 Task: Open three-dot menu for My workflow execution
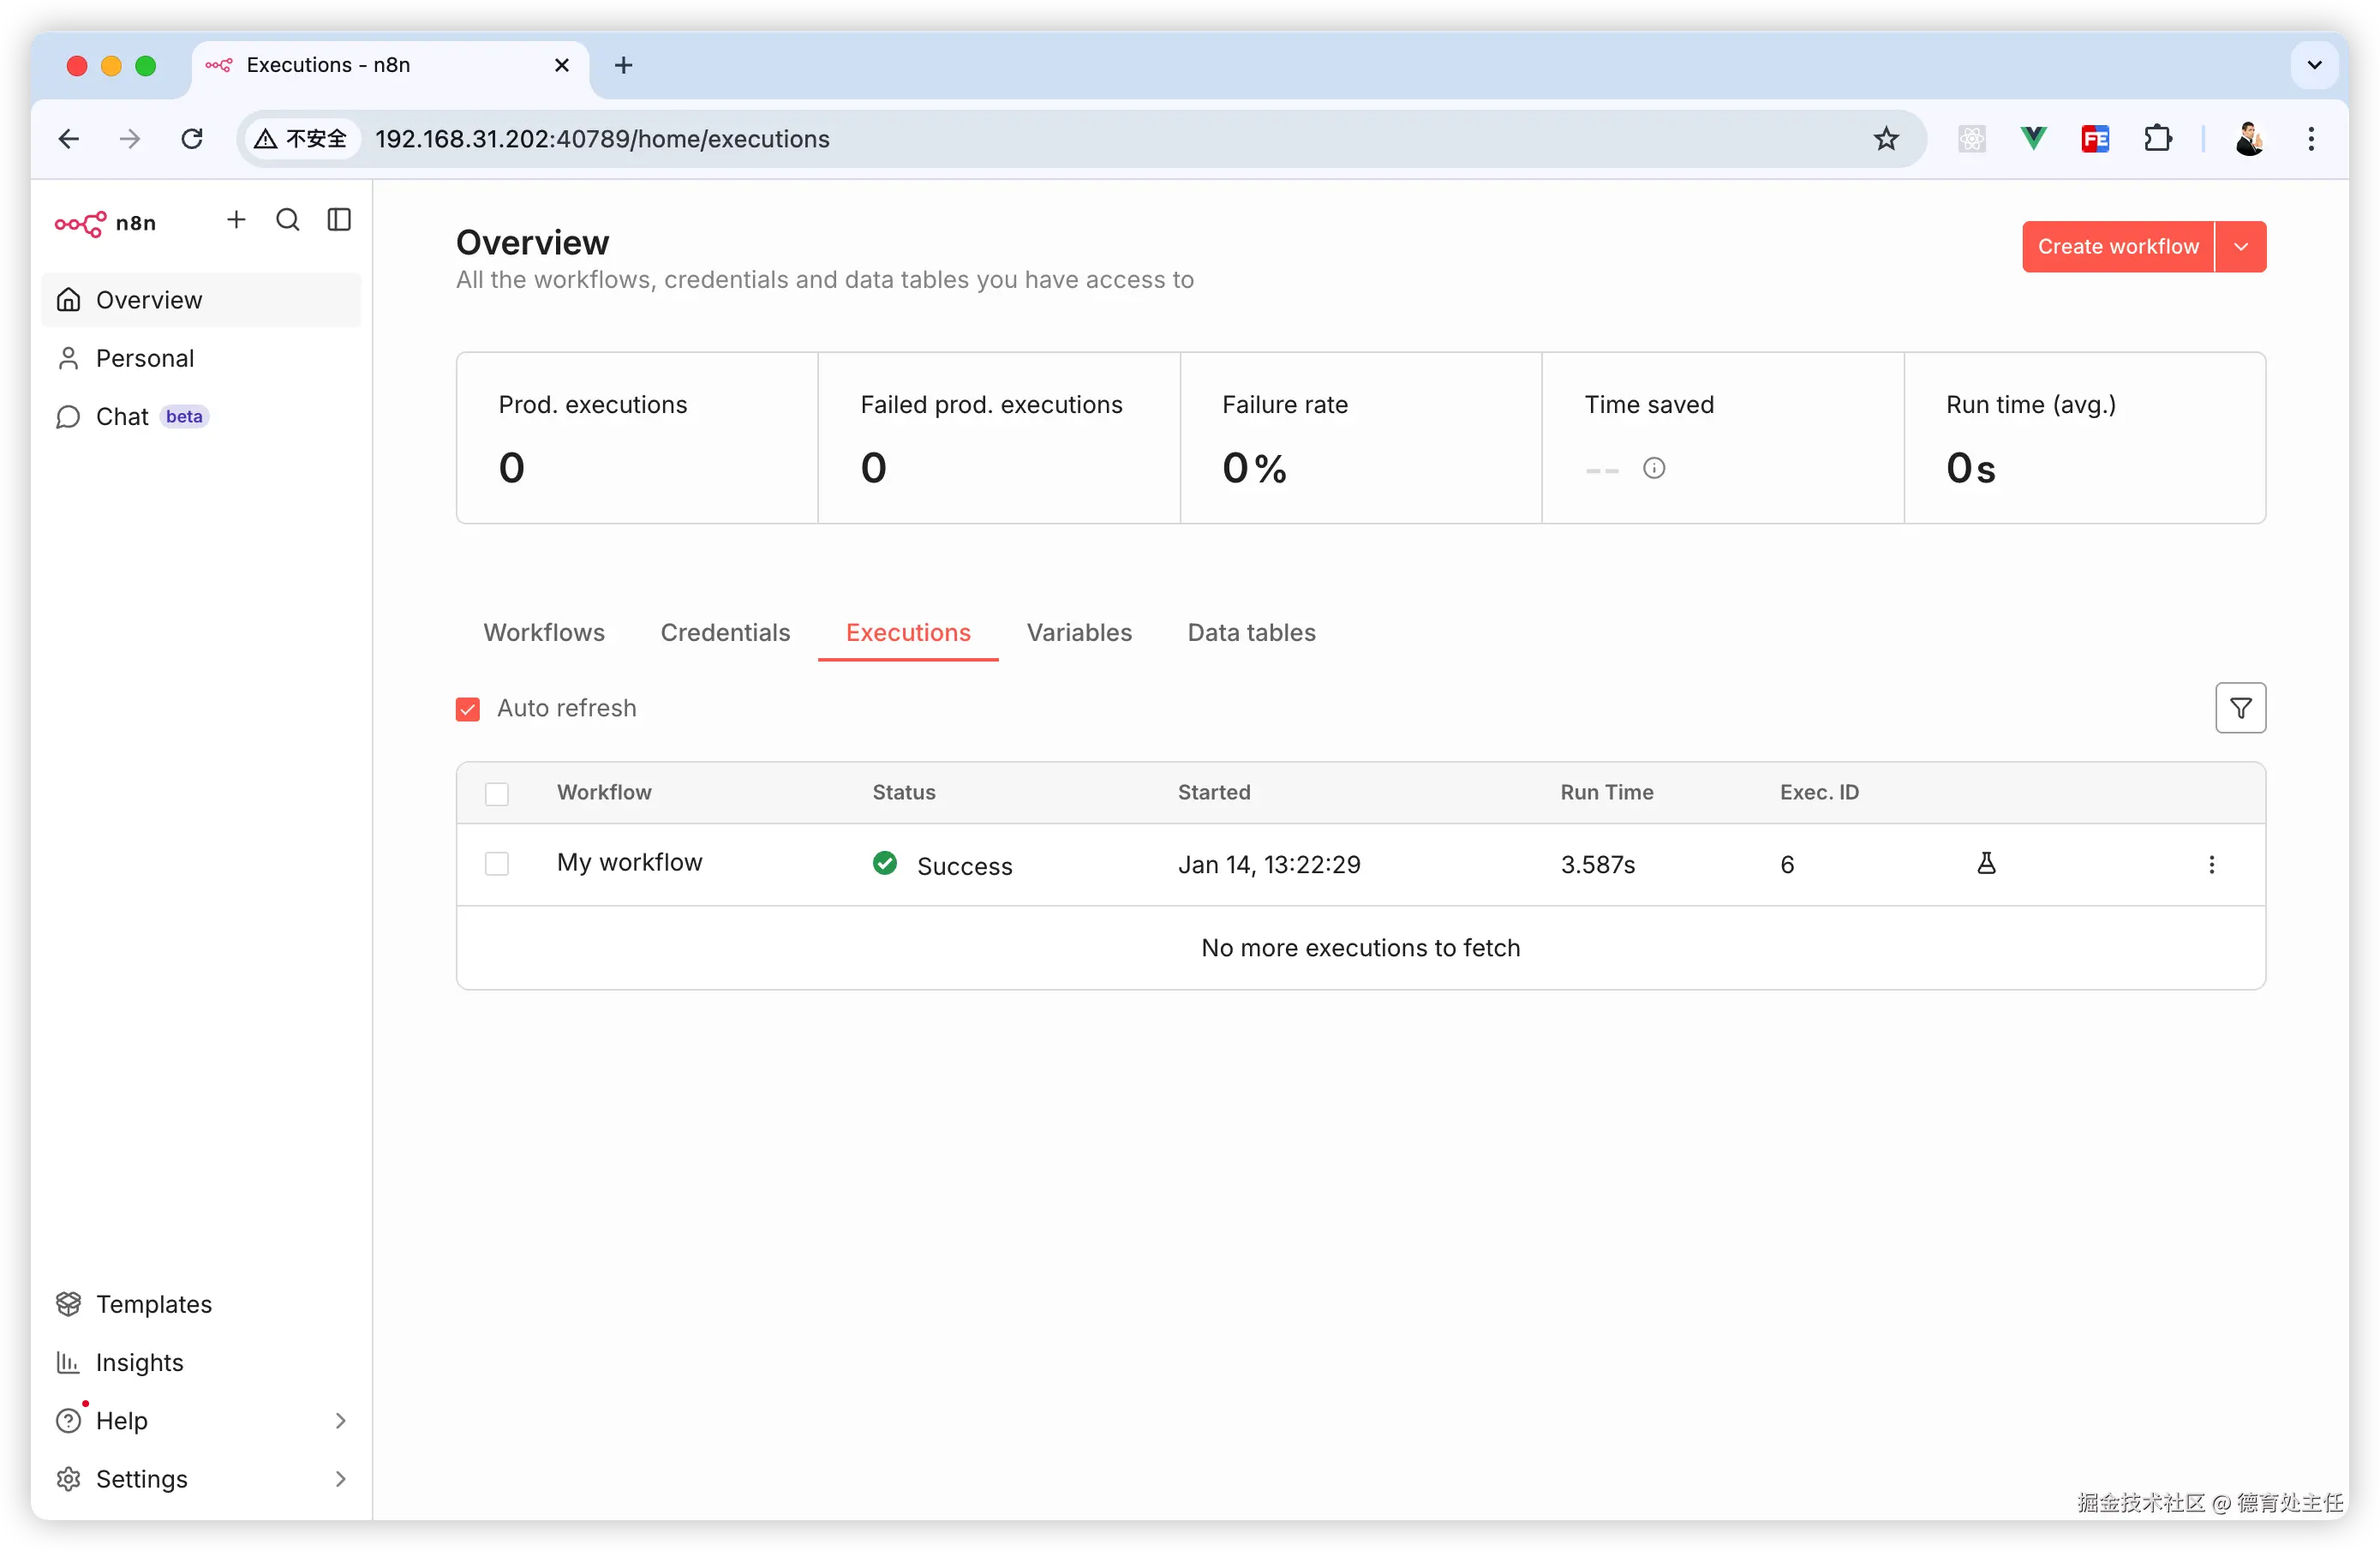click(x=2211, y=864)
